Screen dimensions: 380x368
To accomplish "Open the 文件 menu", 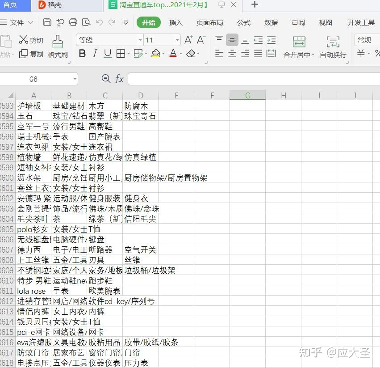I will [17, 22].
